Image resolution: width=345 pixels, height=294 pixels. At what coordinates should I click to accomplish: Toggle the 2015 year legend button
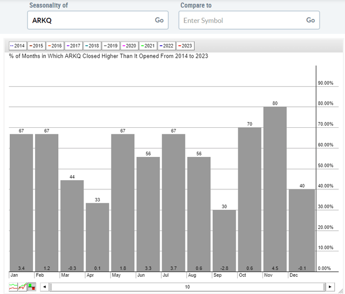(x=37, y=46)
